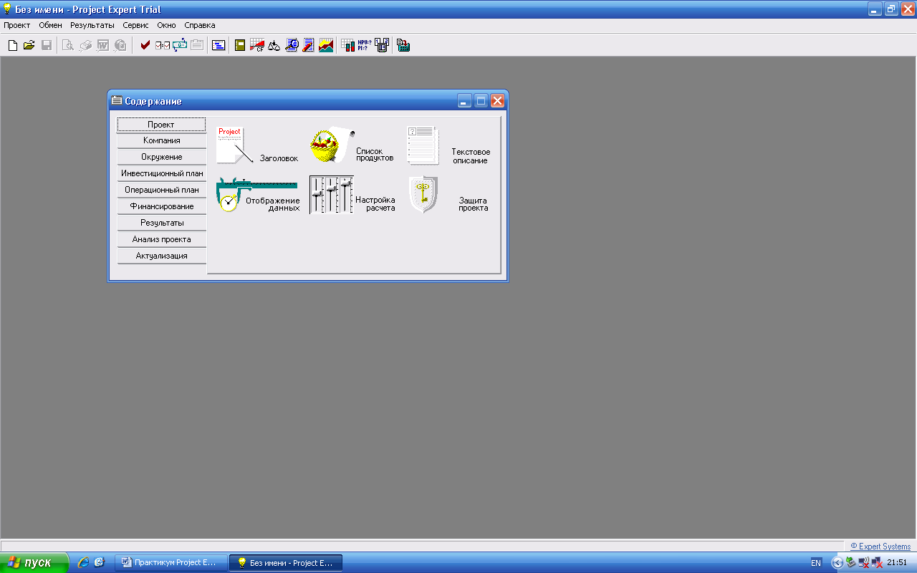Click the balance scales toolbar icon
The image size is (917, 573).
click(x=274, y=45)
